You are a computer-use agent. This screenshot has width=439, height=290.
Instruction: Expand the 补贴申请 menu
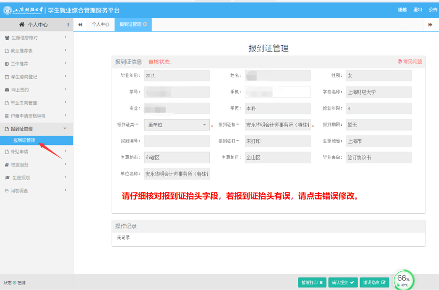pos(66,151)
